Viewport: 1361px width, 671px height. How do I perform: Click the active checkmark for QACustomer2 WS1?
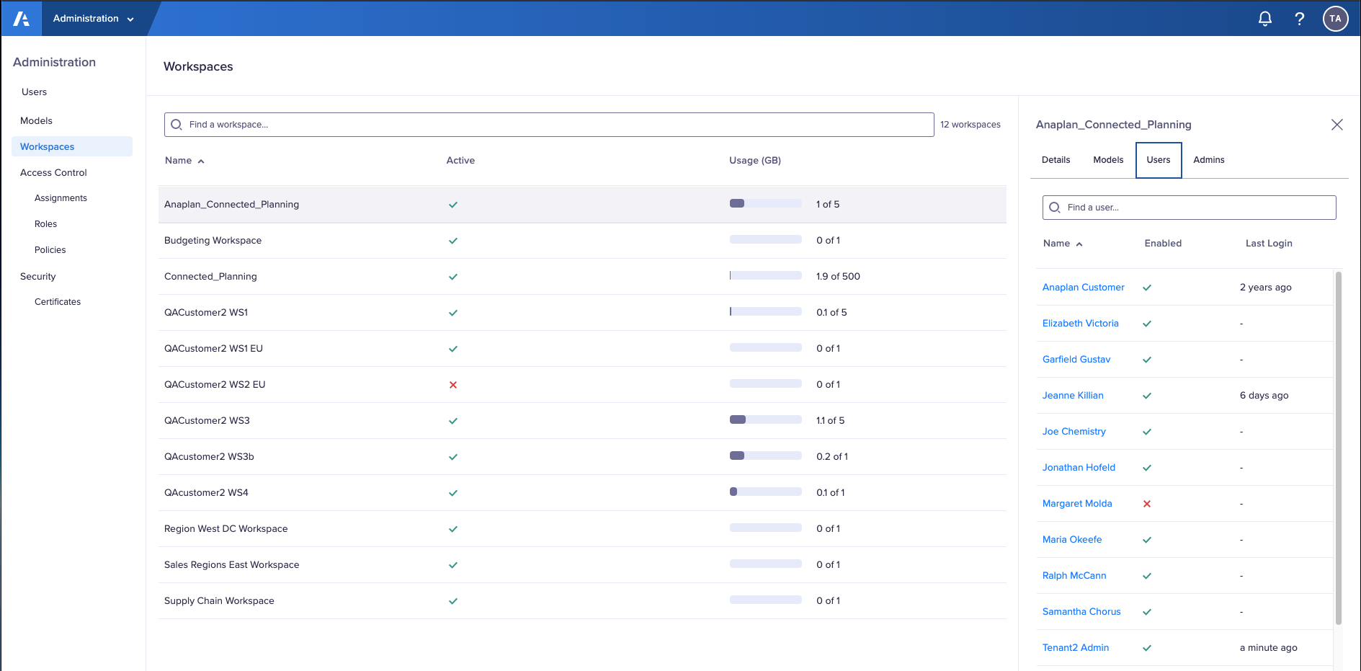[453, 313]
